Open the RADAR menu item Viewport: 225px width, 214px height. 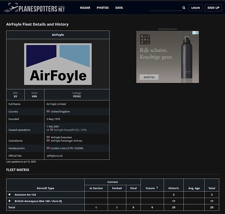pyautogui.click(x=85, y=8)
